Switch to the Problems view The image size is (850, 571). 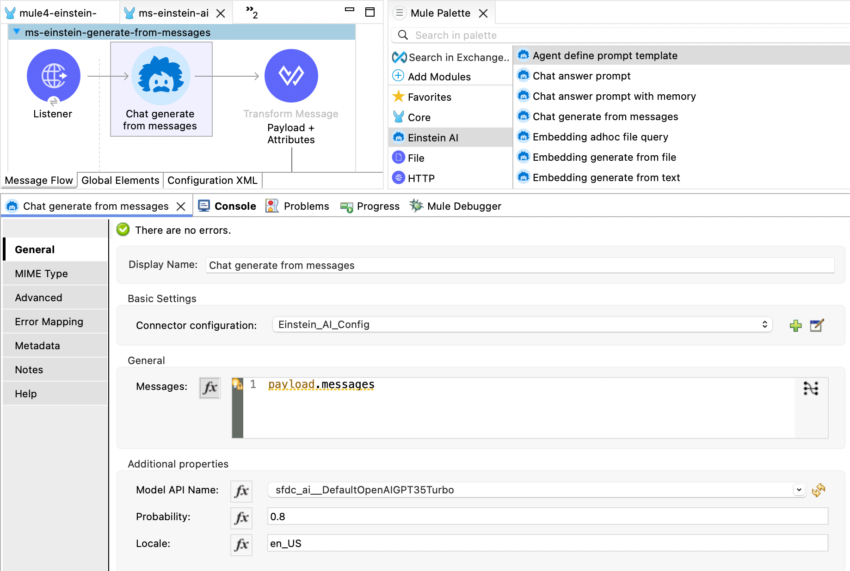point(297,206)
